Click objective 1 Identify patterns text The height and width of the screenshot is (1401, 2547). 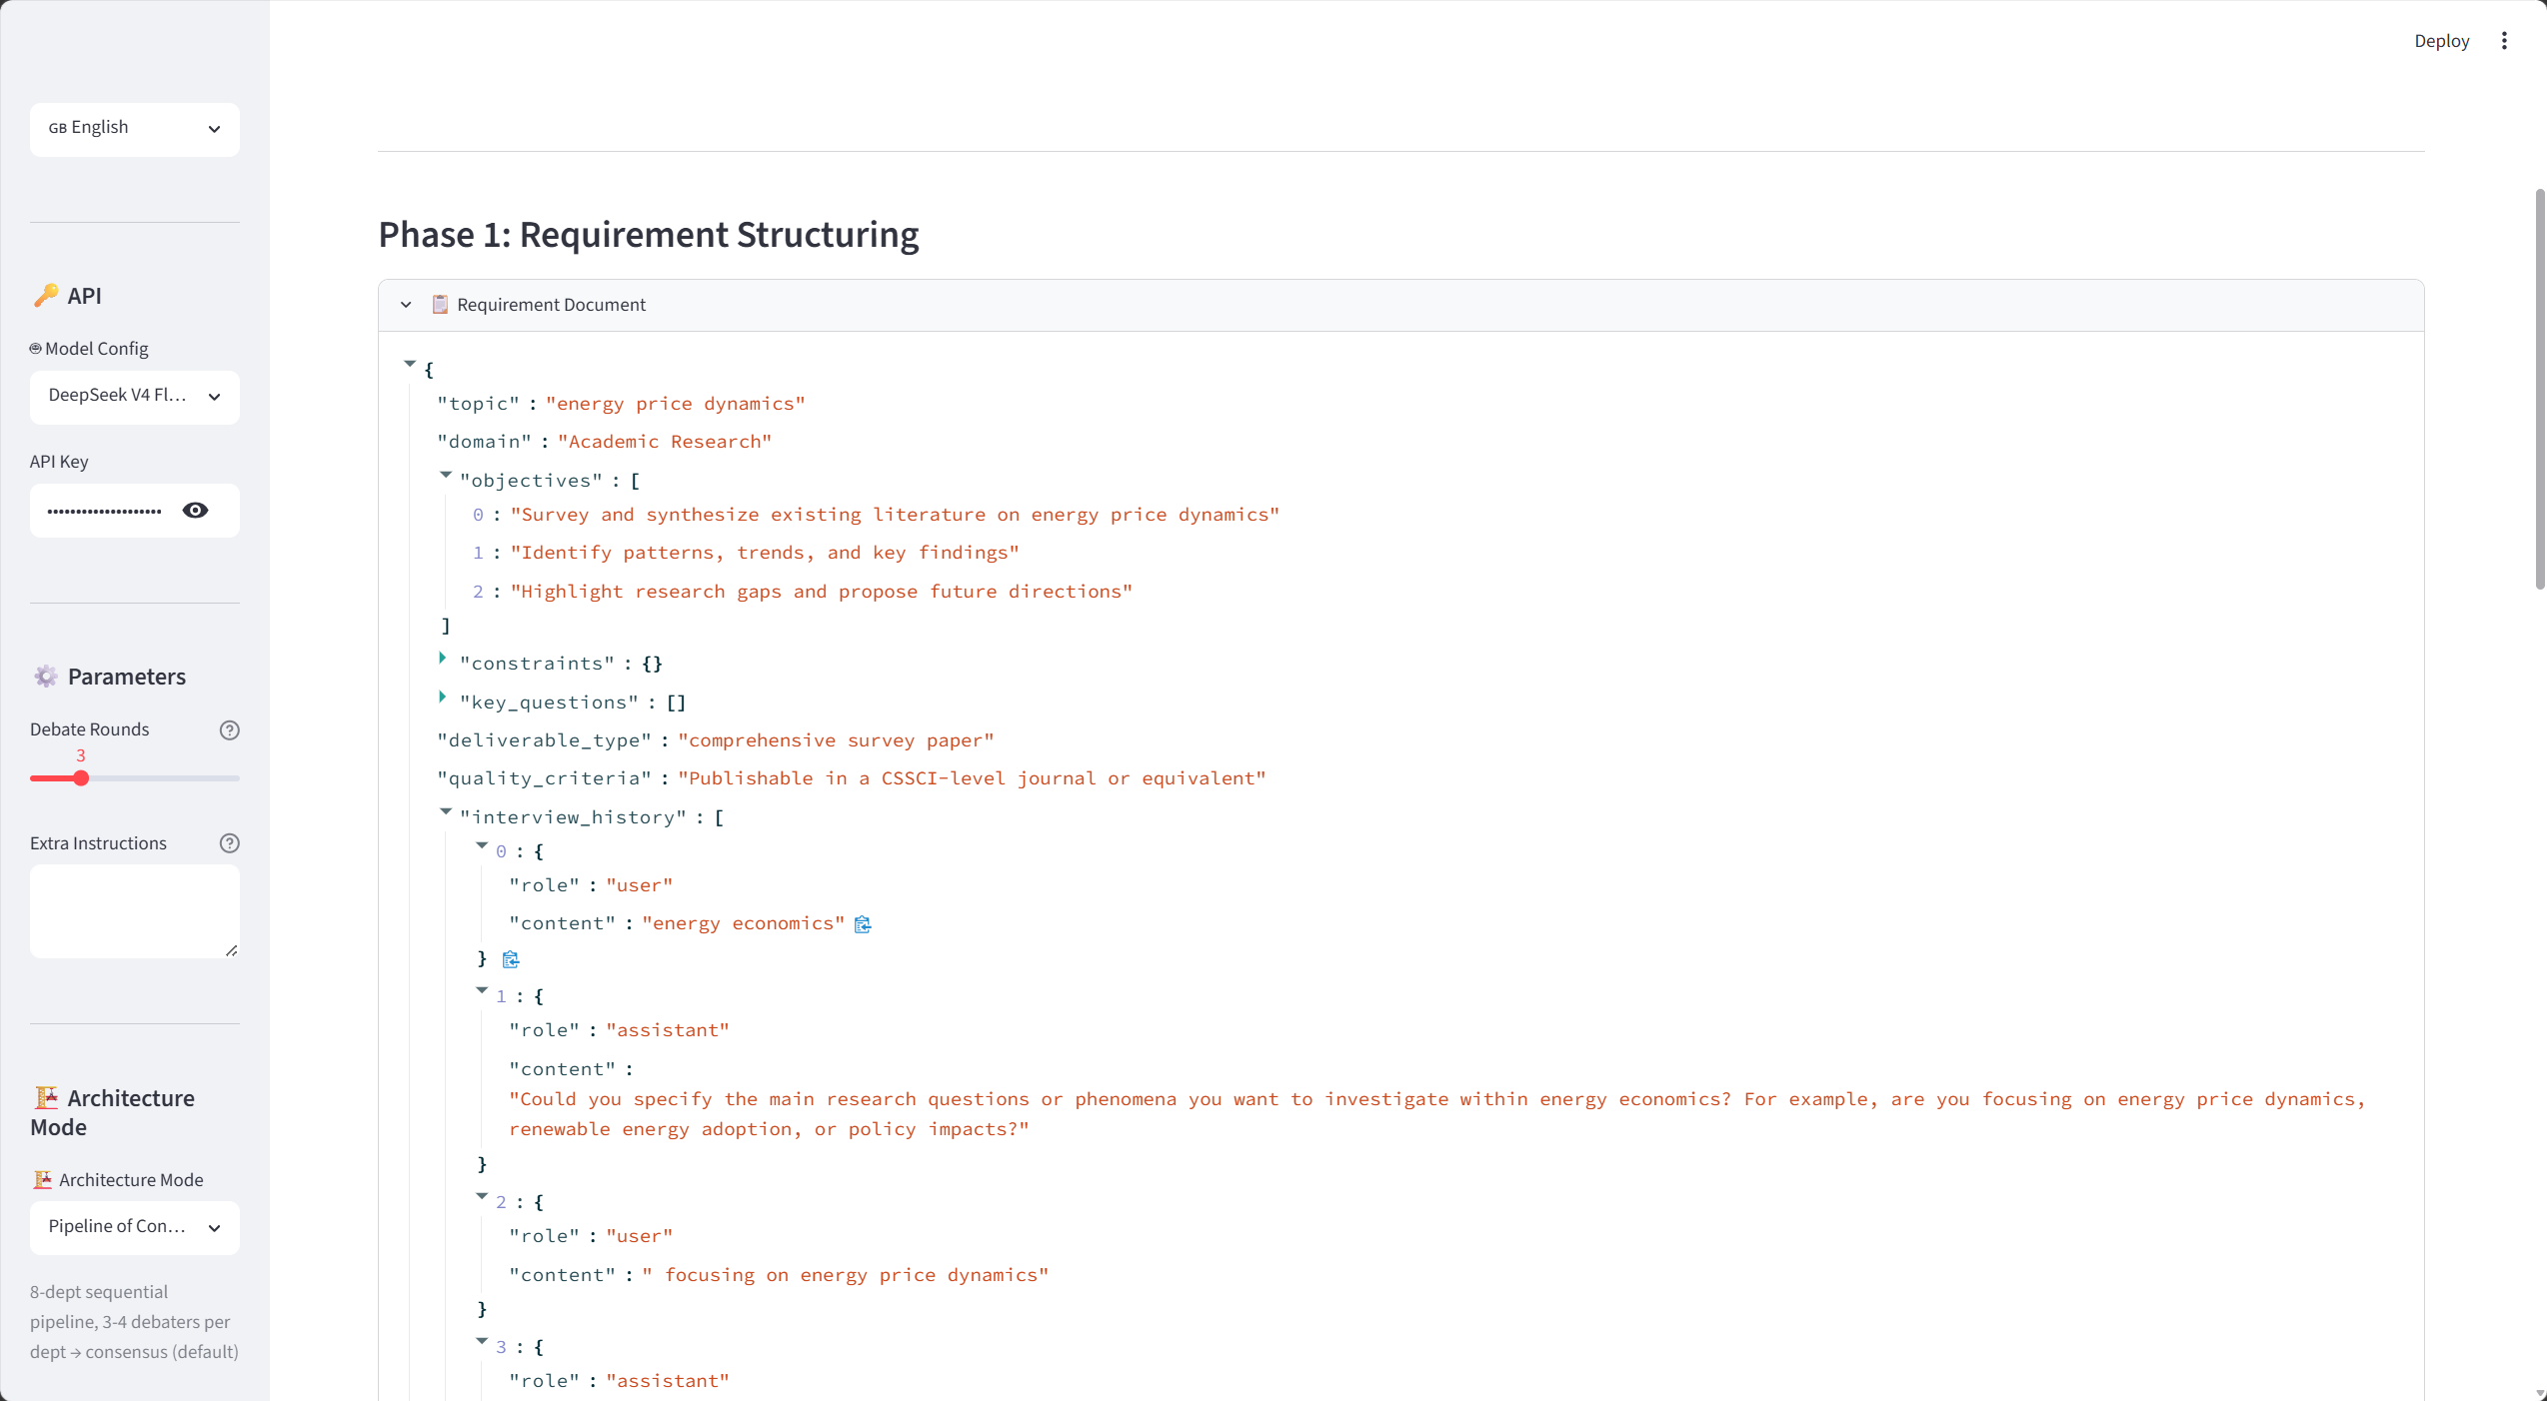pyautogui.click(x=765, y=554)
